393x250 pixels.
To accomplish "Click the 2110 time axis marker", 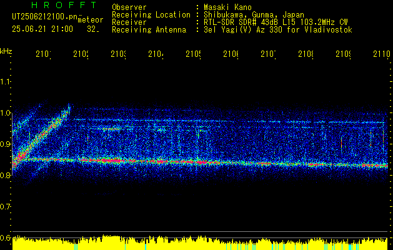I will click(382, 54).
